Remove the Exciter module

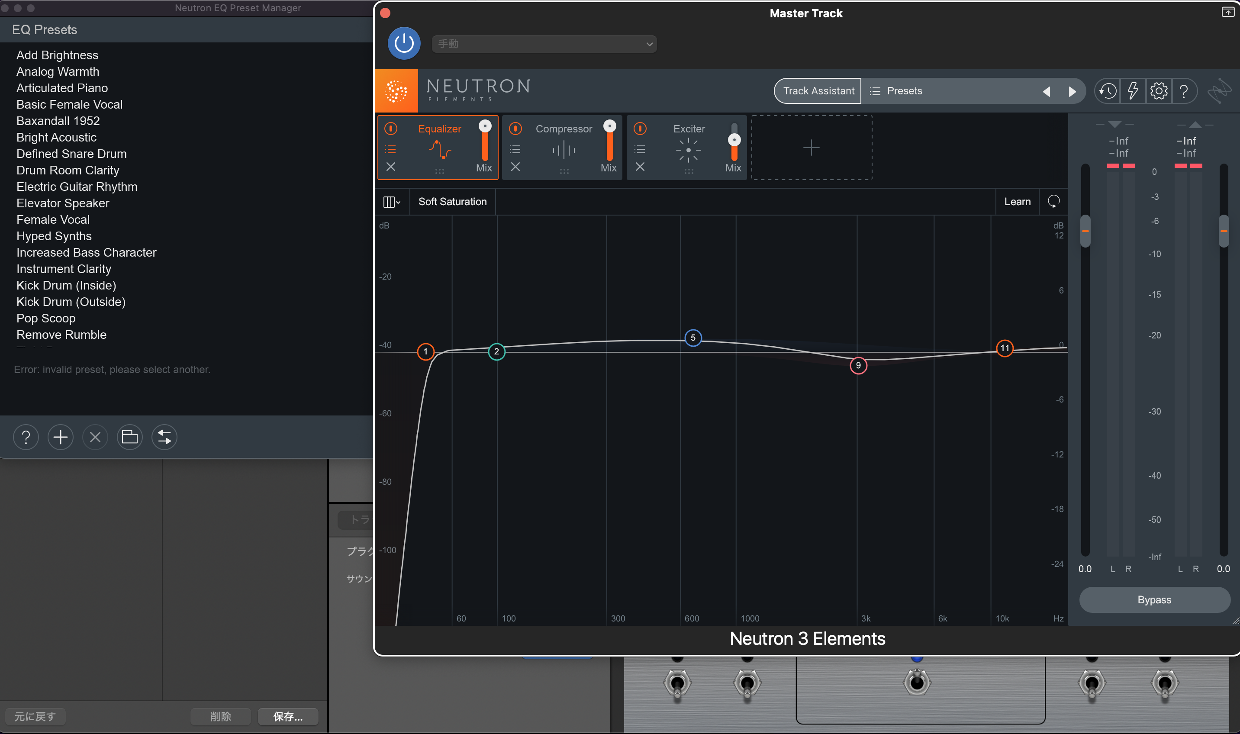click(x=640, y=167)
